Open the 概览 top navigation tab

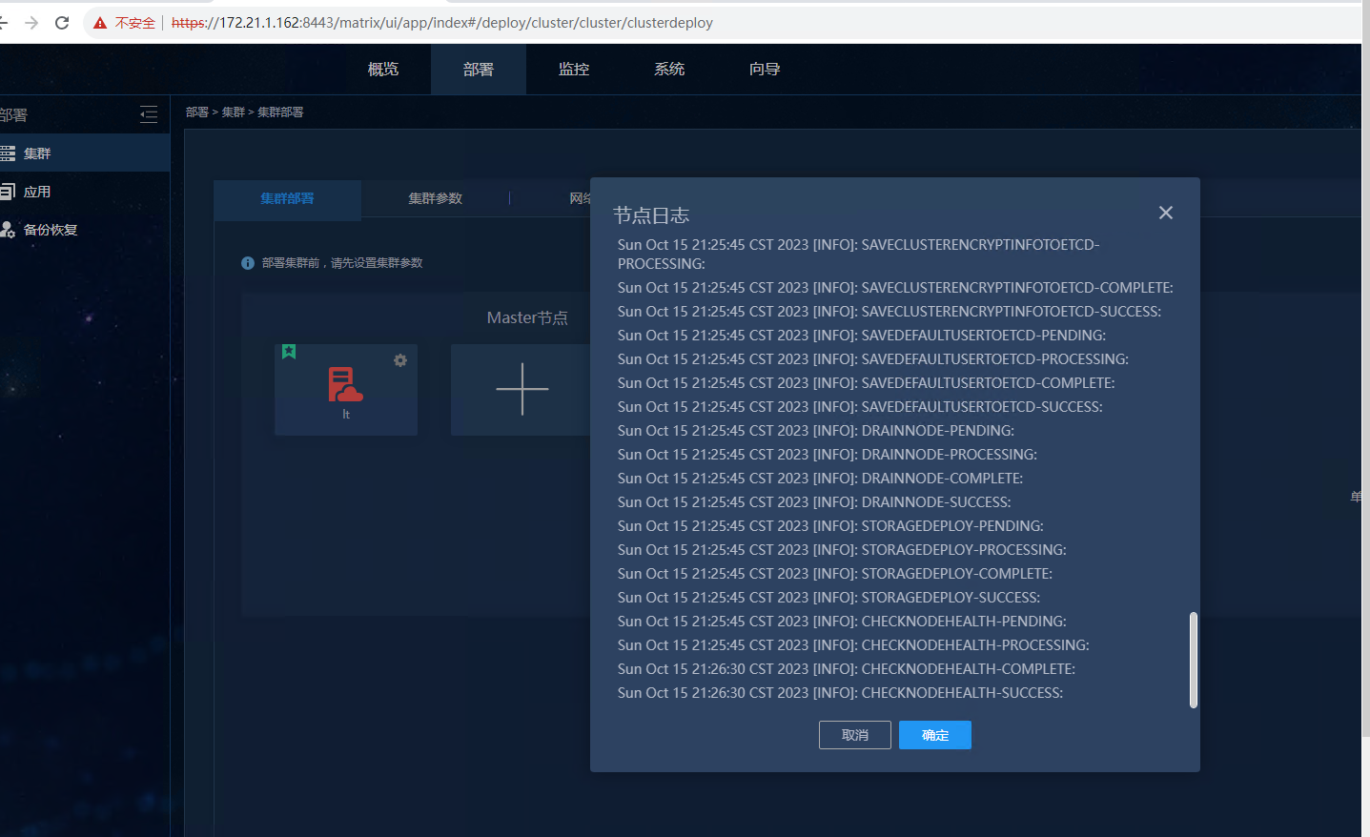pyautogui.click(x=383, y=70)
